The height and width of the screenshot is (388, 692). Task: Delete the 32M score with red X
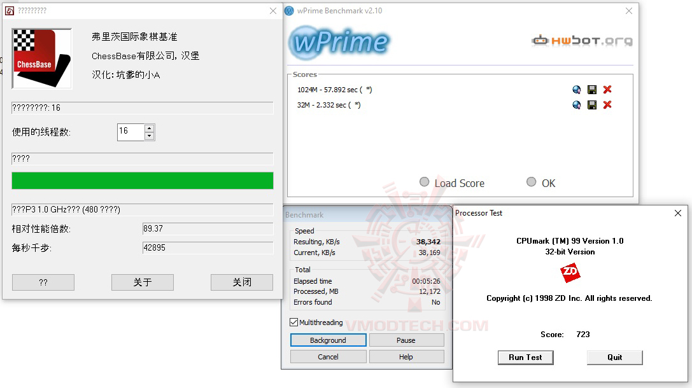[607, 105]
